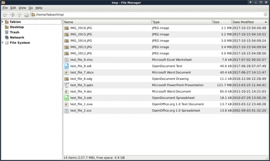270x161 pixels.
Task: Click the 85.0 kB size cell
Action: [x=226, y=91]
